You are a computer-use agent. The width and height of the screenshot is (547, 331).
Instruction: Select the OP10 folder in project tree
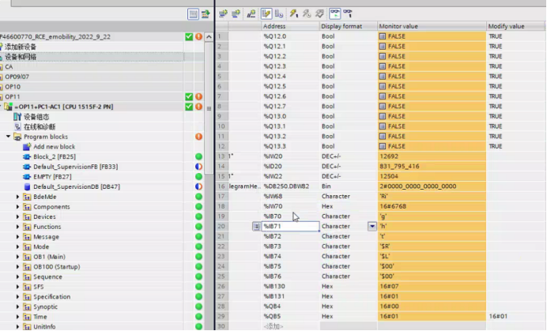click(x=13, y=87)
